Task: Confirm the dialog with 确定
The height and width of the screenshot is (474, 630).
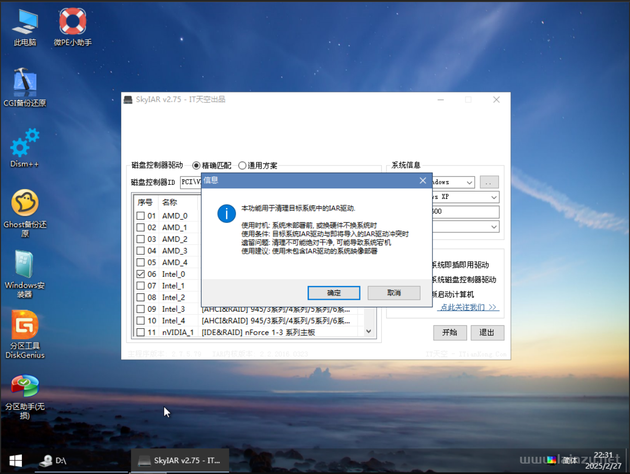Action: pyautogui.click(x=334, y=293)
